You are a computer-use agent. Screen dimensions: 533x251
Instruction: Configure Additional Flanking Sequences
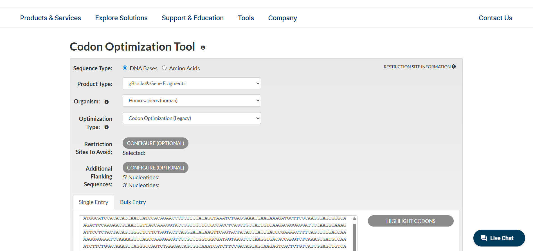pyautogui.click(x=155, y=168)
